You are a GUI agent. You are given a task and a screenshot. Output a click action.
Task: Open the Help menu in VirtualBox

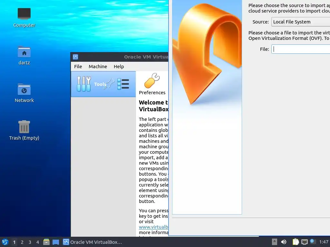[x=119, y=67]
